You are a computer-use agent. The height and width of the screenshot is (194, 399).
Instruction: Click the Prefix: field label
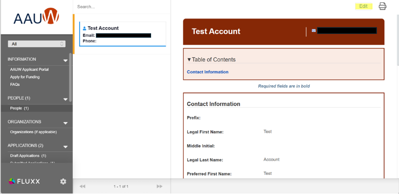click(194, 118)
